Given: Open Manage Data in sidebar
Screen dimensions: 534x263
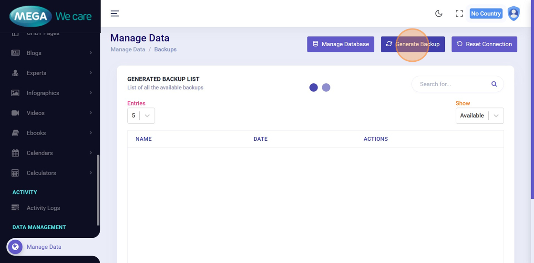Looking at the screenshot, I should (x=44, y=247).
